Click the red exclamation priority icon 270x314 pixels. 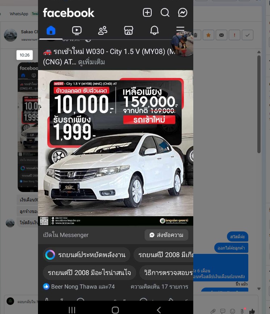tap(235, 35)
